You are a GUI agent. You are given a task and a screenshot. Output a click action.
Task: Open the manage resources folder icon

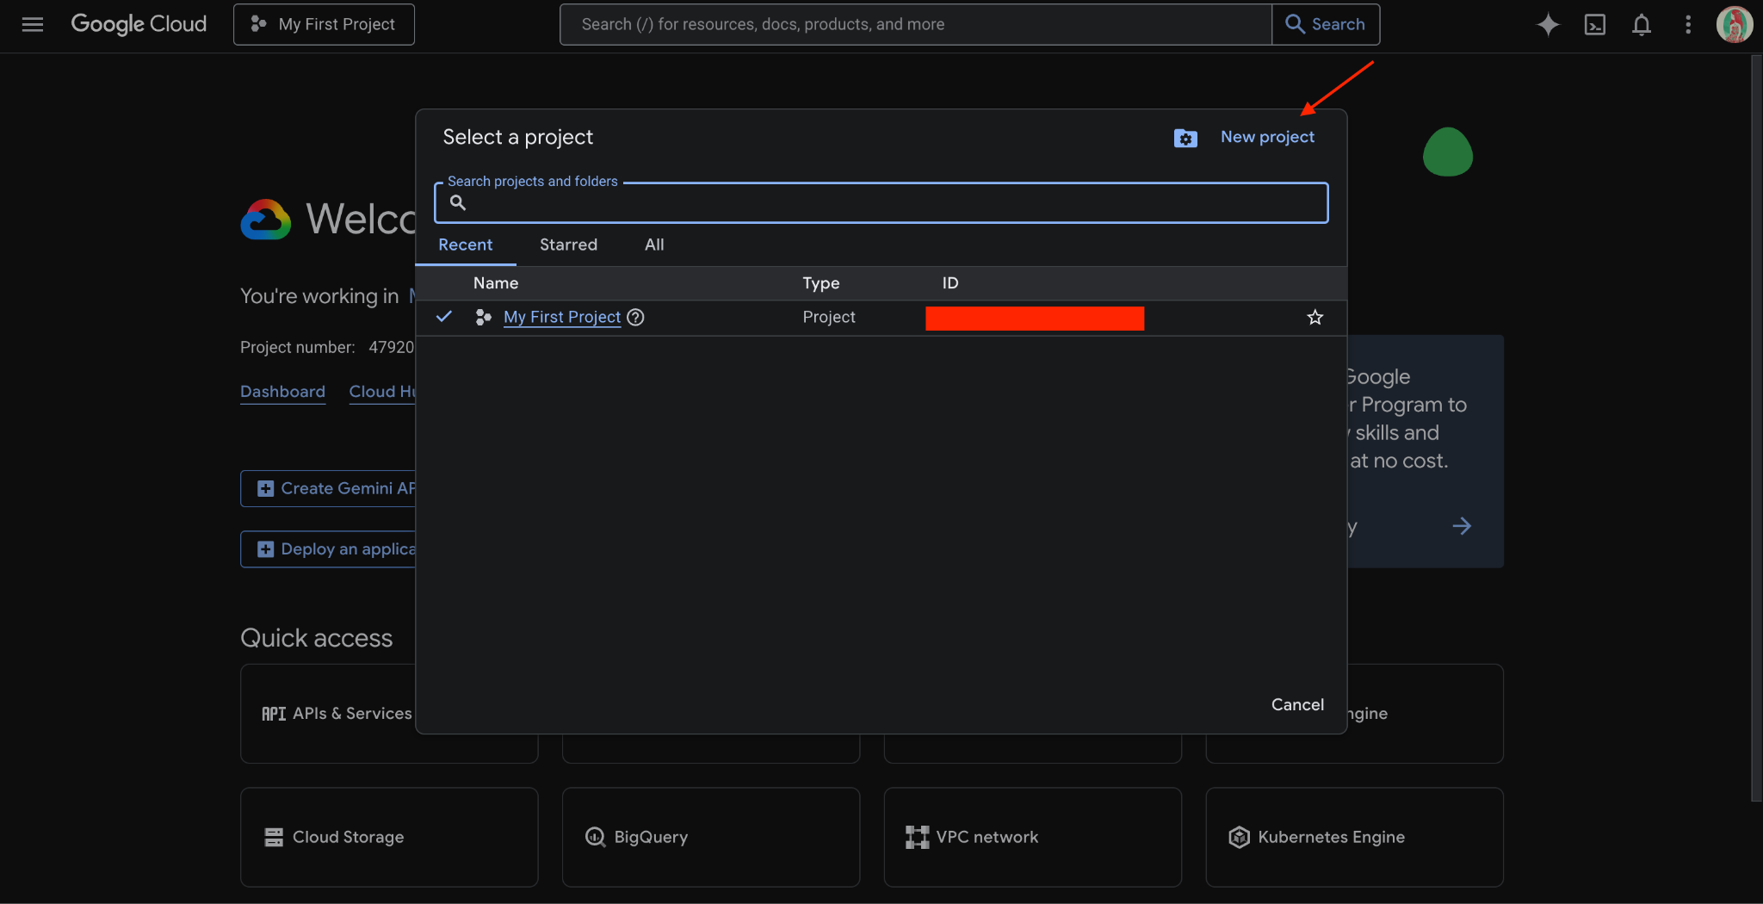click(1185, 138)
